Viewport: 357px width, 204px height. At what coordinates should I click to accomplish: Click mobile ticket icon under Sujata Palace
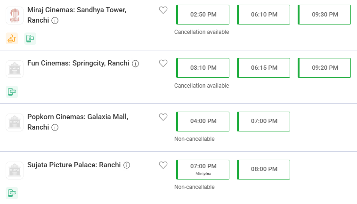[x=12, y=193]
